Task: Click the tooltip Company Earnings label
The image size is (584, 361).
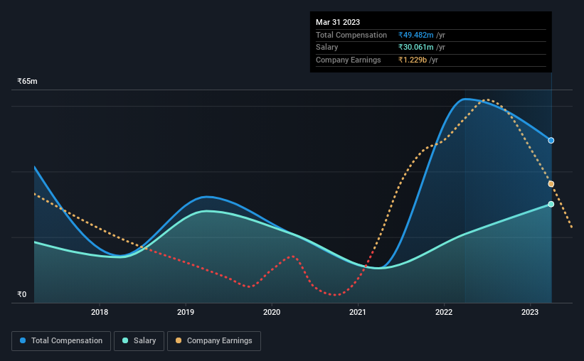Action: [349, 60]
